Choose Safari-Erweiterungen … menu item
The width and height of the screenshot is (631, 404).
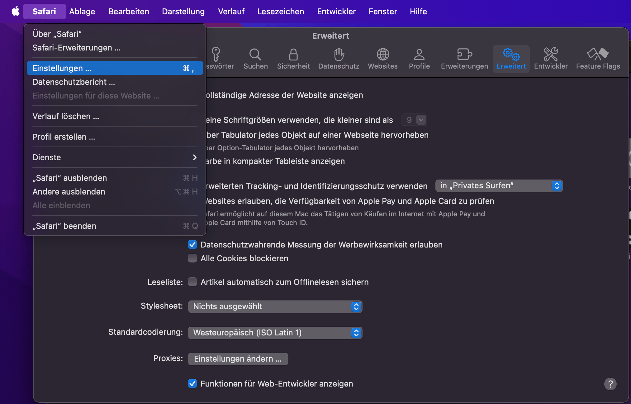[115, 48]
